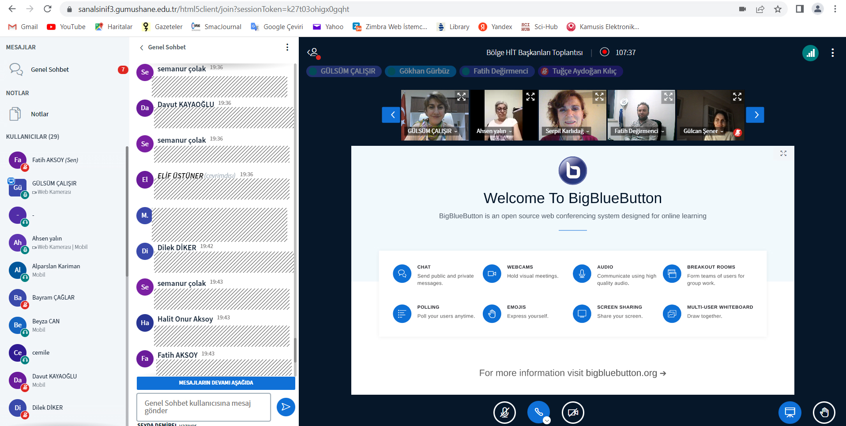Open the Serpil Karlıdağ webcam name dropdown
The height and width of the screenshot is (426, 846).
(x=567, y=131)
